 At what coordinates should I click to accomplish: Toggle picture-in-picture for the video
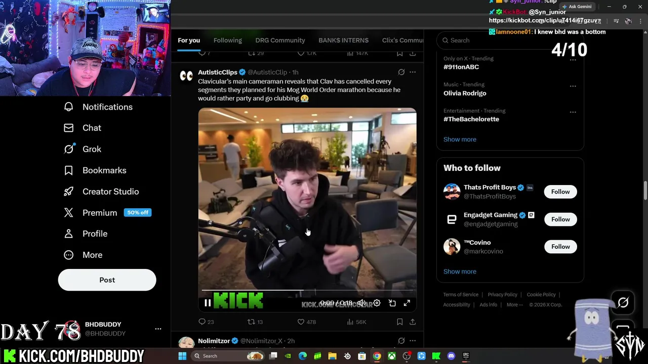coord(392,303)
